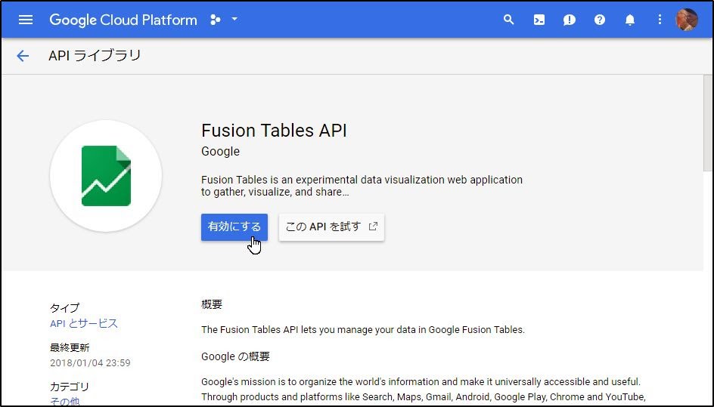Click the Fusion Tables green logo
Viewport: 714px width, 407px height.
click(106, 176)
